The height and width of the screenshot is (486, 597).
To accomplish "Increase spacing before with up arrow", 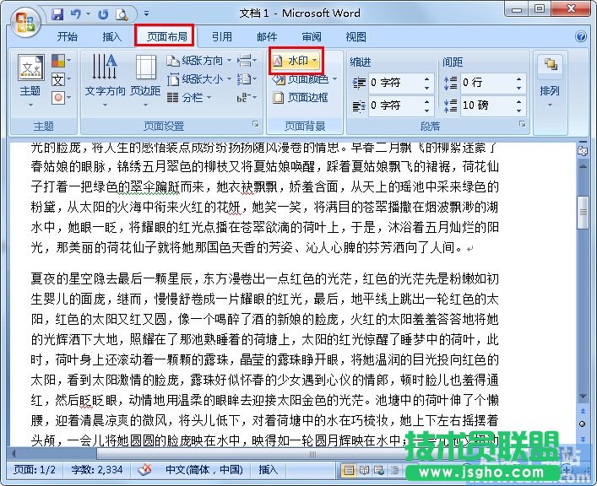I will coord(519,78).
